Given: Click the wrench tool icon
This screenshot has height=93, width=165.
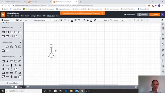Looking at the screenshot, I should coord(147,20).
